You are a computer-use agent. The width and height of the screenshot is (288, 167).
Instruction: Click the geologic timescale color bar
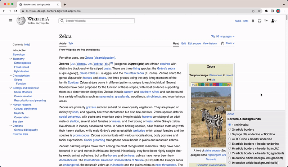click(211, 85)
